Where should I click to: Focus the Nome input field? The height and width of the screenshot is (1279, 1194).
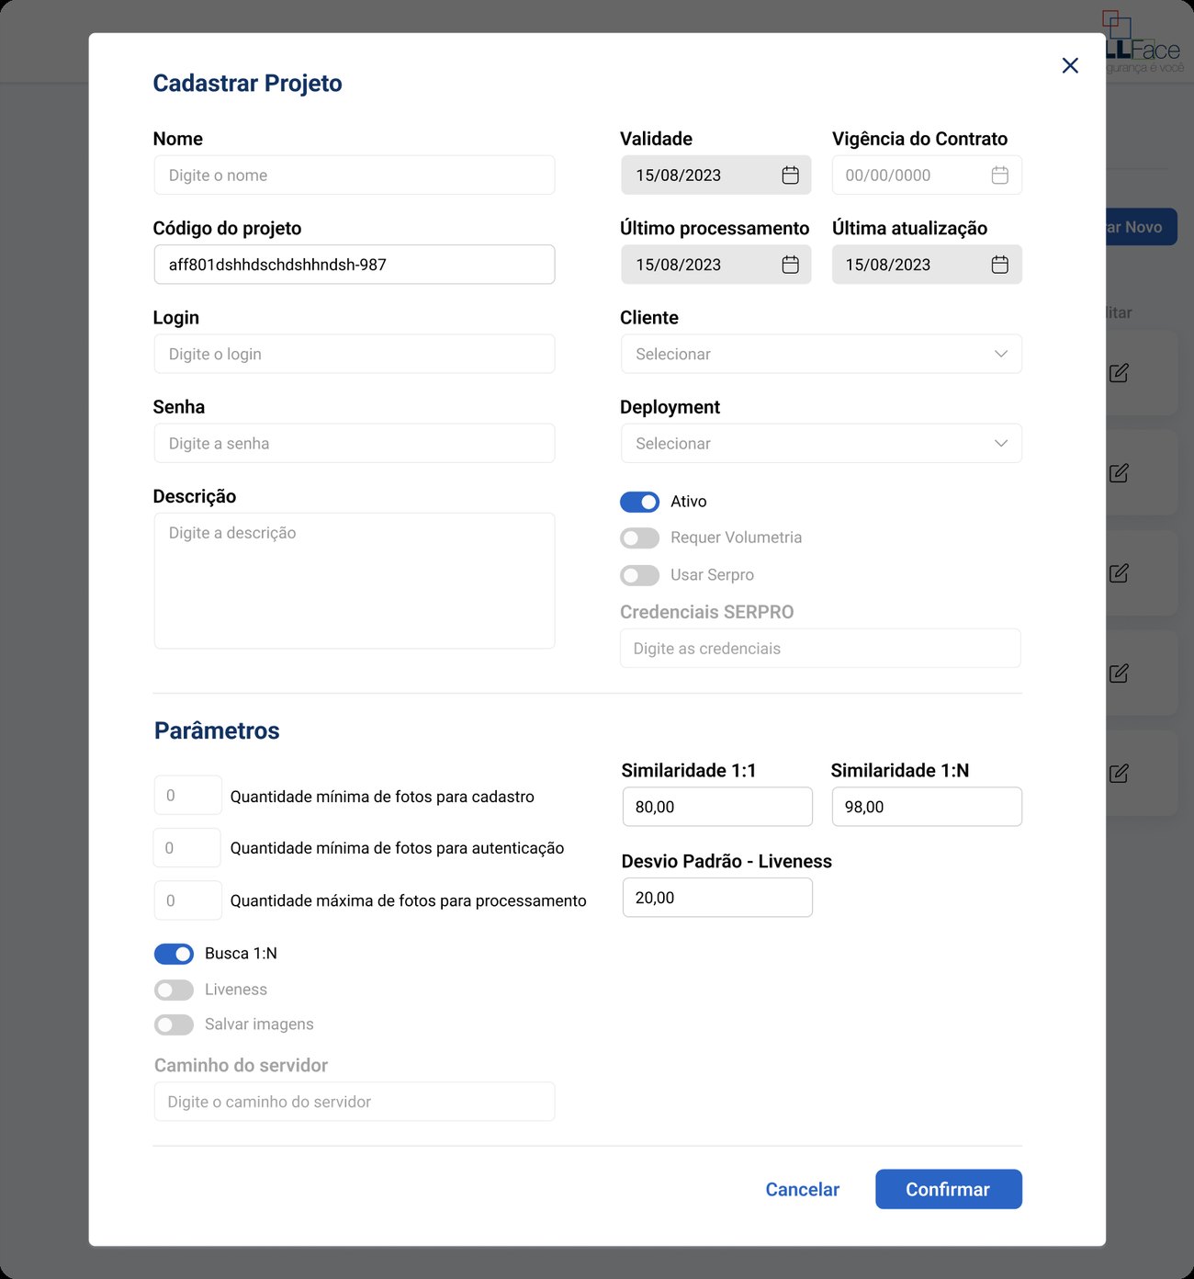pyautogui.click(x=355, y=175)
